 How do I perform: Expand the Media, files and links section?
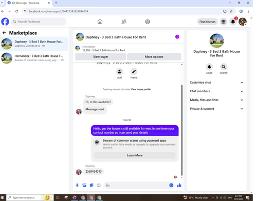pos(216,100)
